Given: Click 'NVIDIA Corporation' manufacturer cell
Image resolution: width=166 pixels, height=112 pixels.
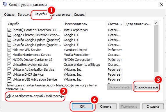Looking at the screenshot, I should pyautogui.click(x=78, y=60).
